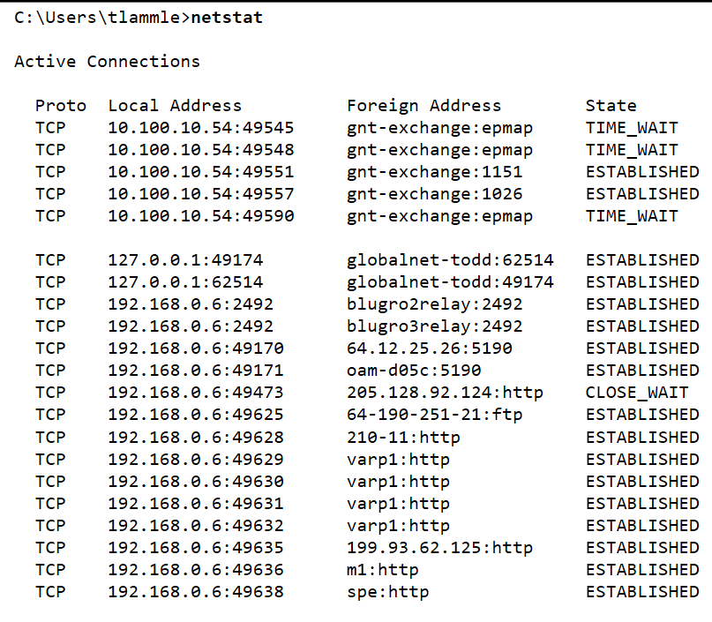712x622 pixels.
Task: Click the Foreign Address column header
Action: pyautogui.click(x=423, y=106)
